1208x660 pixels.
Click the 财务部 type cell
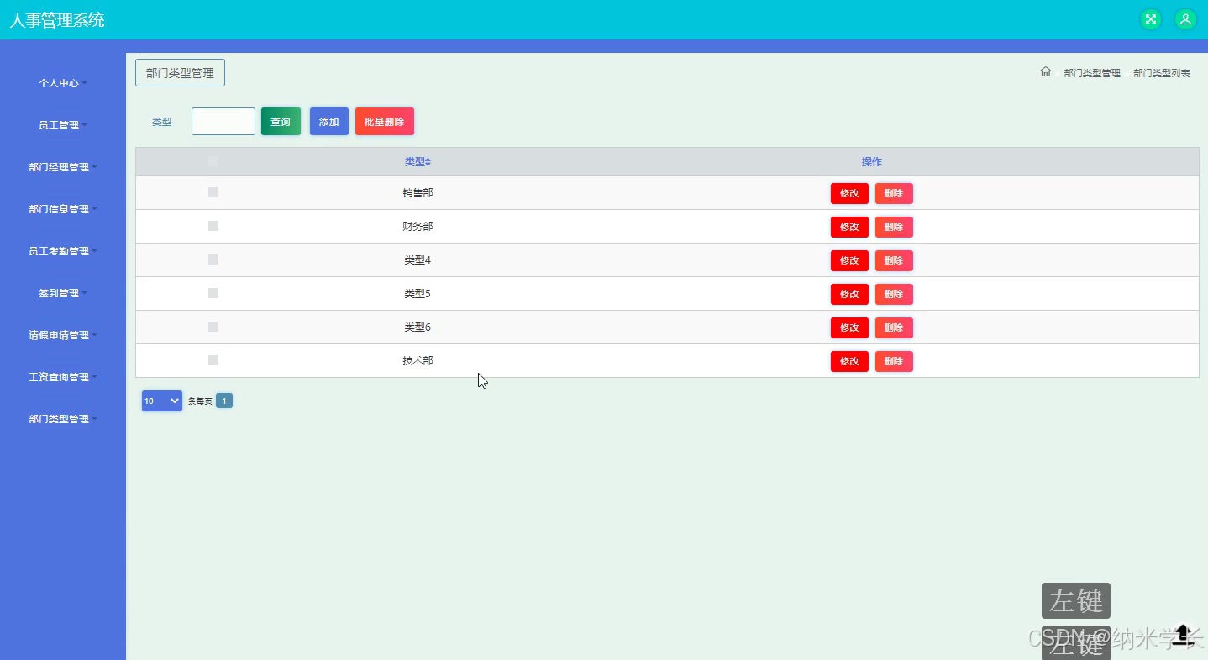coord(418,226)
